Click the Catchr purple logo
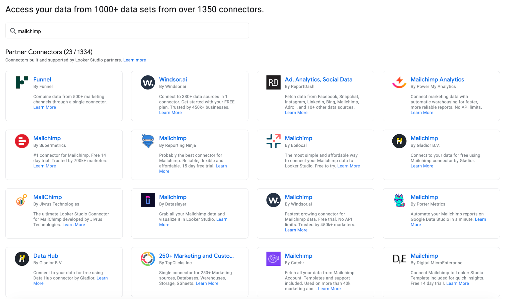Image resolution: width=507 pixels, height=299 pixels. tap(273, 259)
